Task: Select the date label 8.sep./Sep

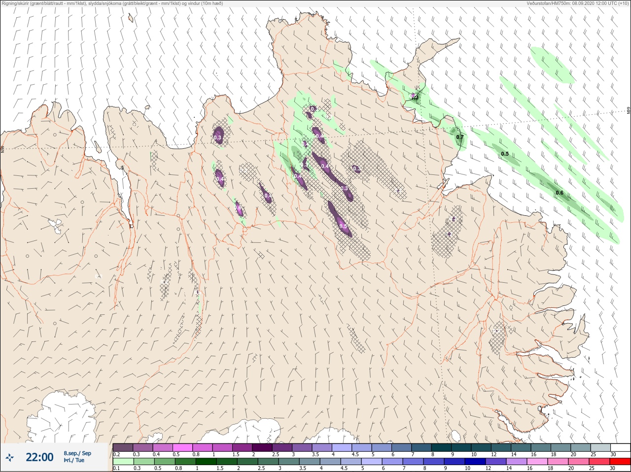Action: tap(77, 453)
